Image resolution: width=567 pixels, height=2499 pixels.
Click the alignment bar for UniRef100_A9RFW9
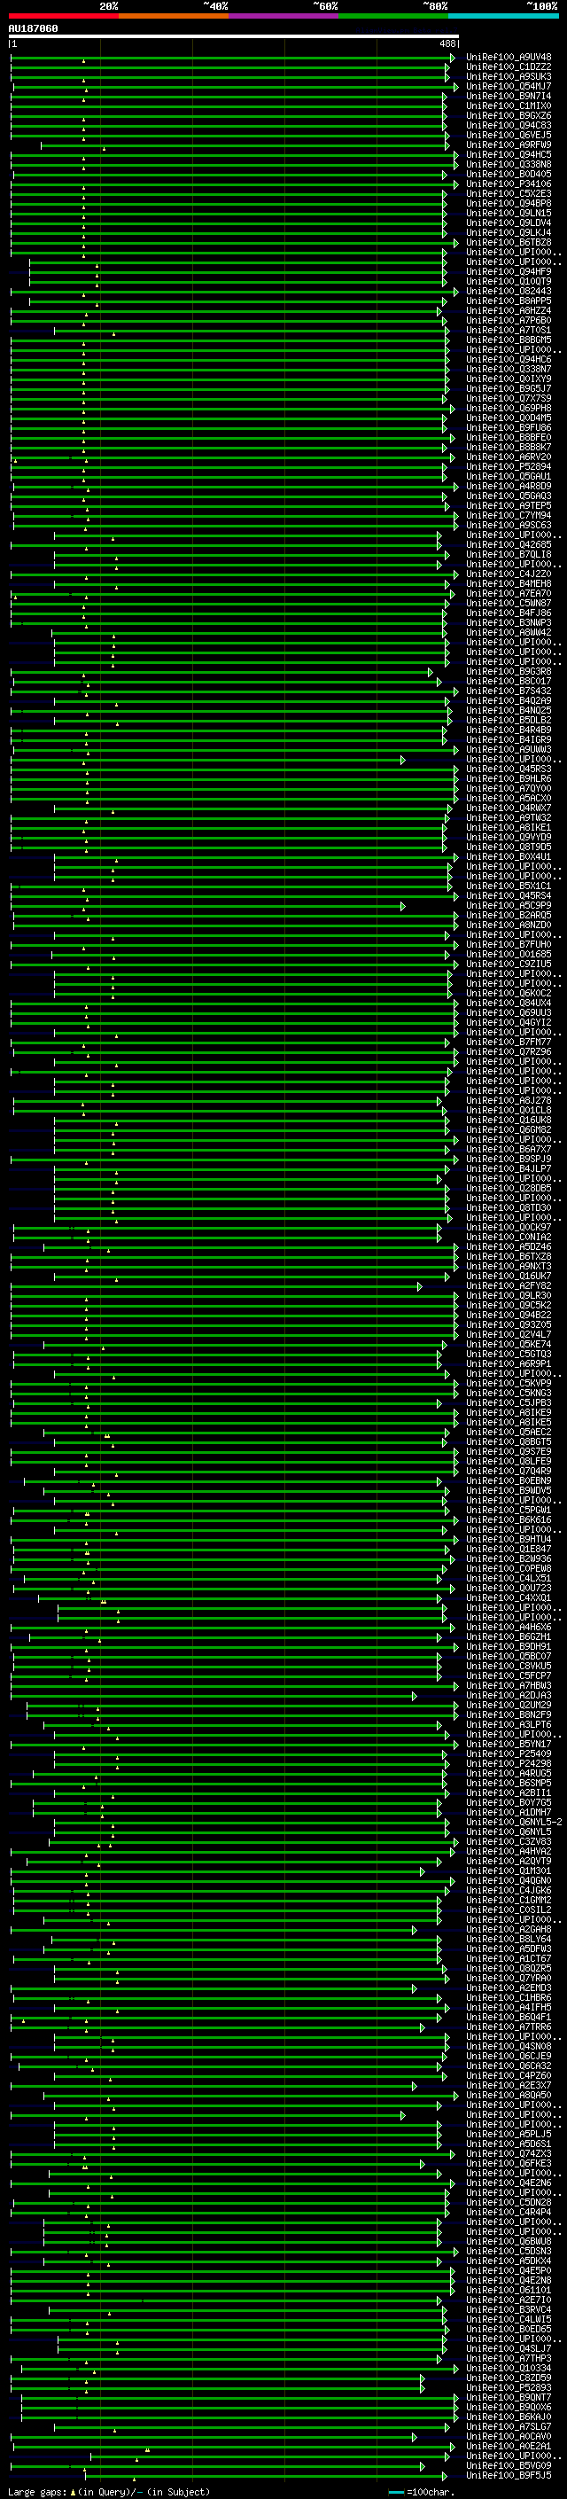point(245,145)
